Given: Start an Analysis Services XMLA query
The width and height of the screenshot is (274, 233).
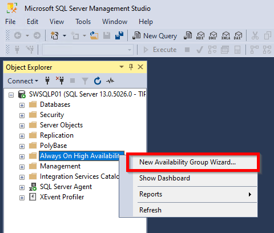Looking at the screenshot, I should [x=225, y=35].
